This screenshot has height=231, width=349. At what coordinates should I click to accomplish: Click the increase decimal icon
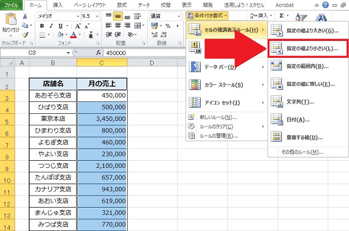coord(154,34)
